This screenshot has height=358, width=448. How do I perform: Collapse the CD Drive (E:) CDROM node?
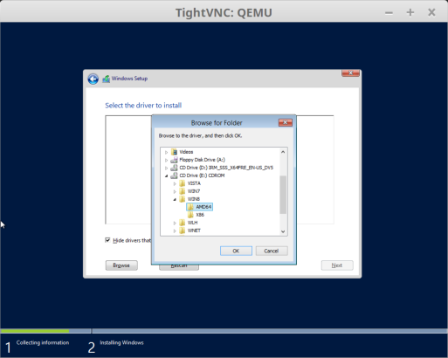coord(167,176)
